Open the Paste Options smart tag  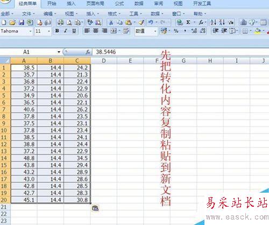point(95,208)
